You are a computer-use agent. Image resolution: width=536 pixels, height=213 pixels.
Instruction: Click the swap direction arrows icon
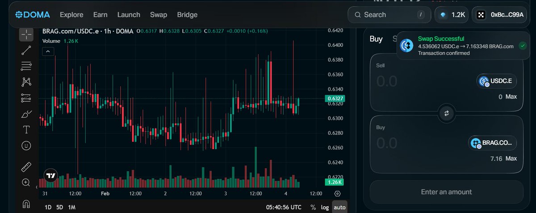pyautogui.click(x=446, y=113)
